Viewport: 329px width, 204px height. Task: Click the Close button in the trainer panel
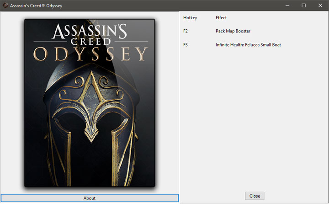click(x=255, y=196)
